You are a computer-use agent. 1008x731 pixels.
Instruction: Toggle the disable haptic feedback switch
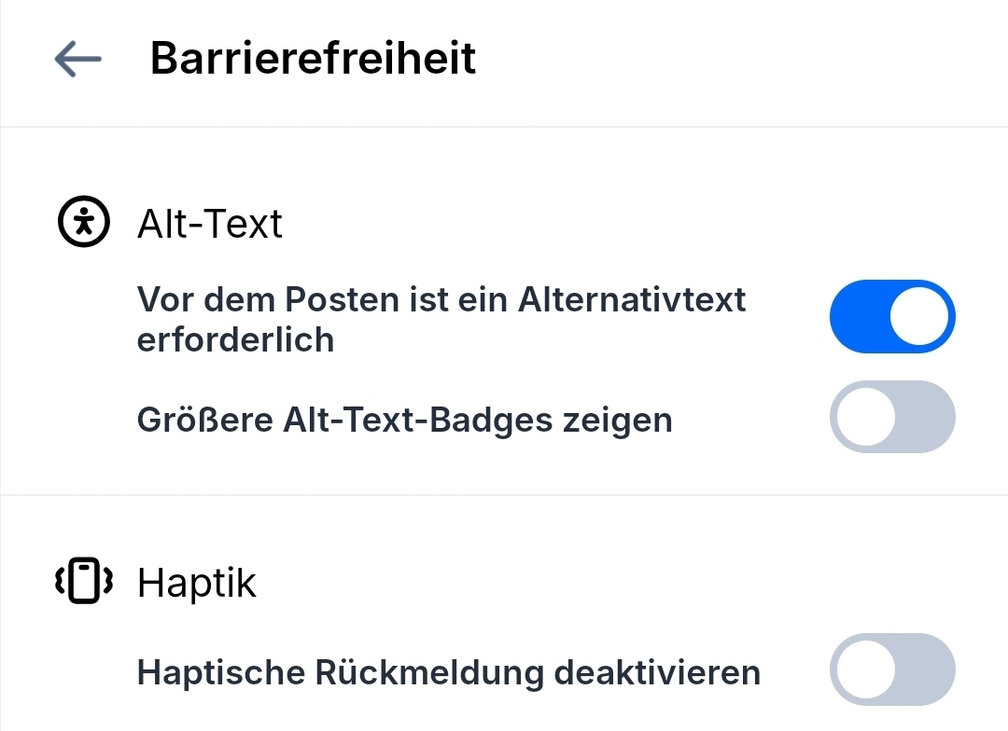892,669
